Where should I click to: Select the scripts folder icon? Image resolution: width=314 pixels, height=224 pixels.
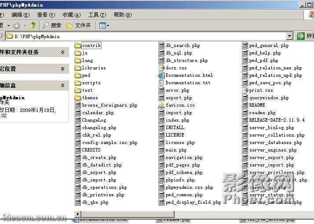(x=77, y=83)
